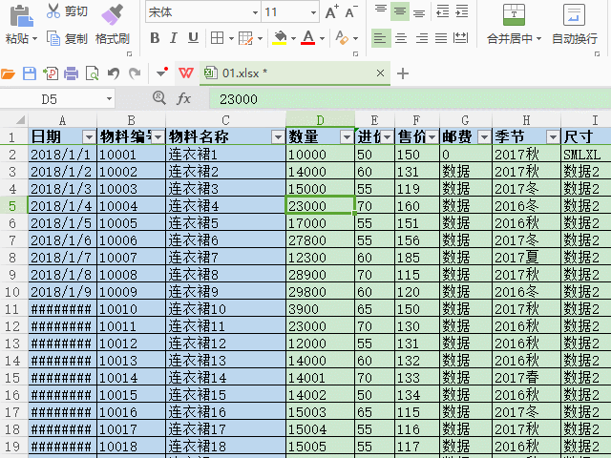The image size is (611, 458).
Task: Select row 5 header
Action: [x=12, y=205]
